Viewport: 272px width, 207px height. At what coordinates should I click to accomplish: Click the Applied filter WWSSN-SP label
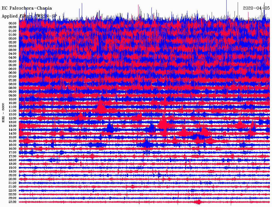tap(29, 16)
